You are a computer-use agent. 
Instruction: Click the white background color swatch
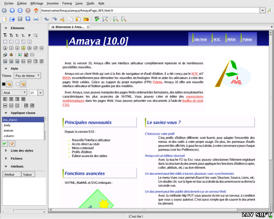coord(17,84)
